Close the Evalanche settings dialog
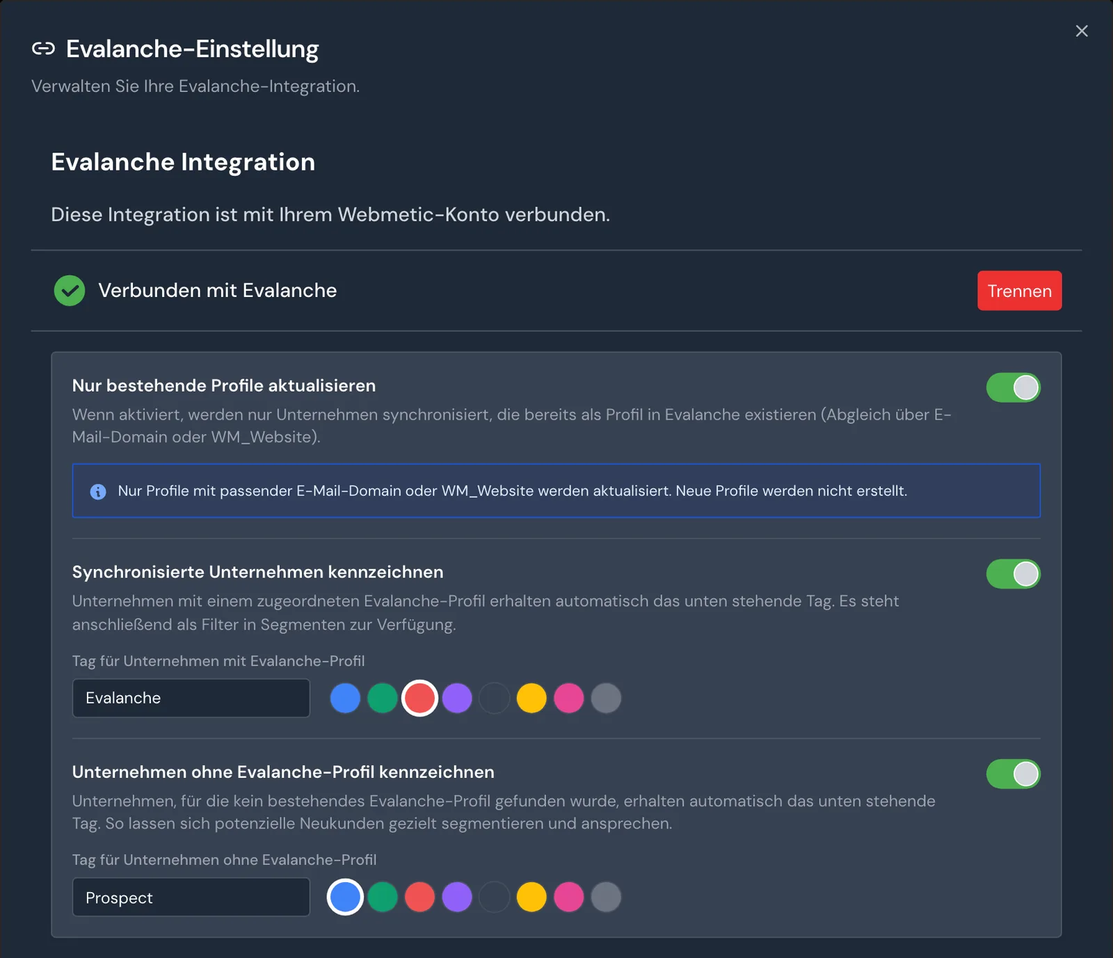This screenshot has height=958, width=1113. pyautogui.click(x=1082, y=31)
